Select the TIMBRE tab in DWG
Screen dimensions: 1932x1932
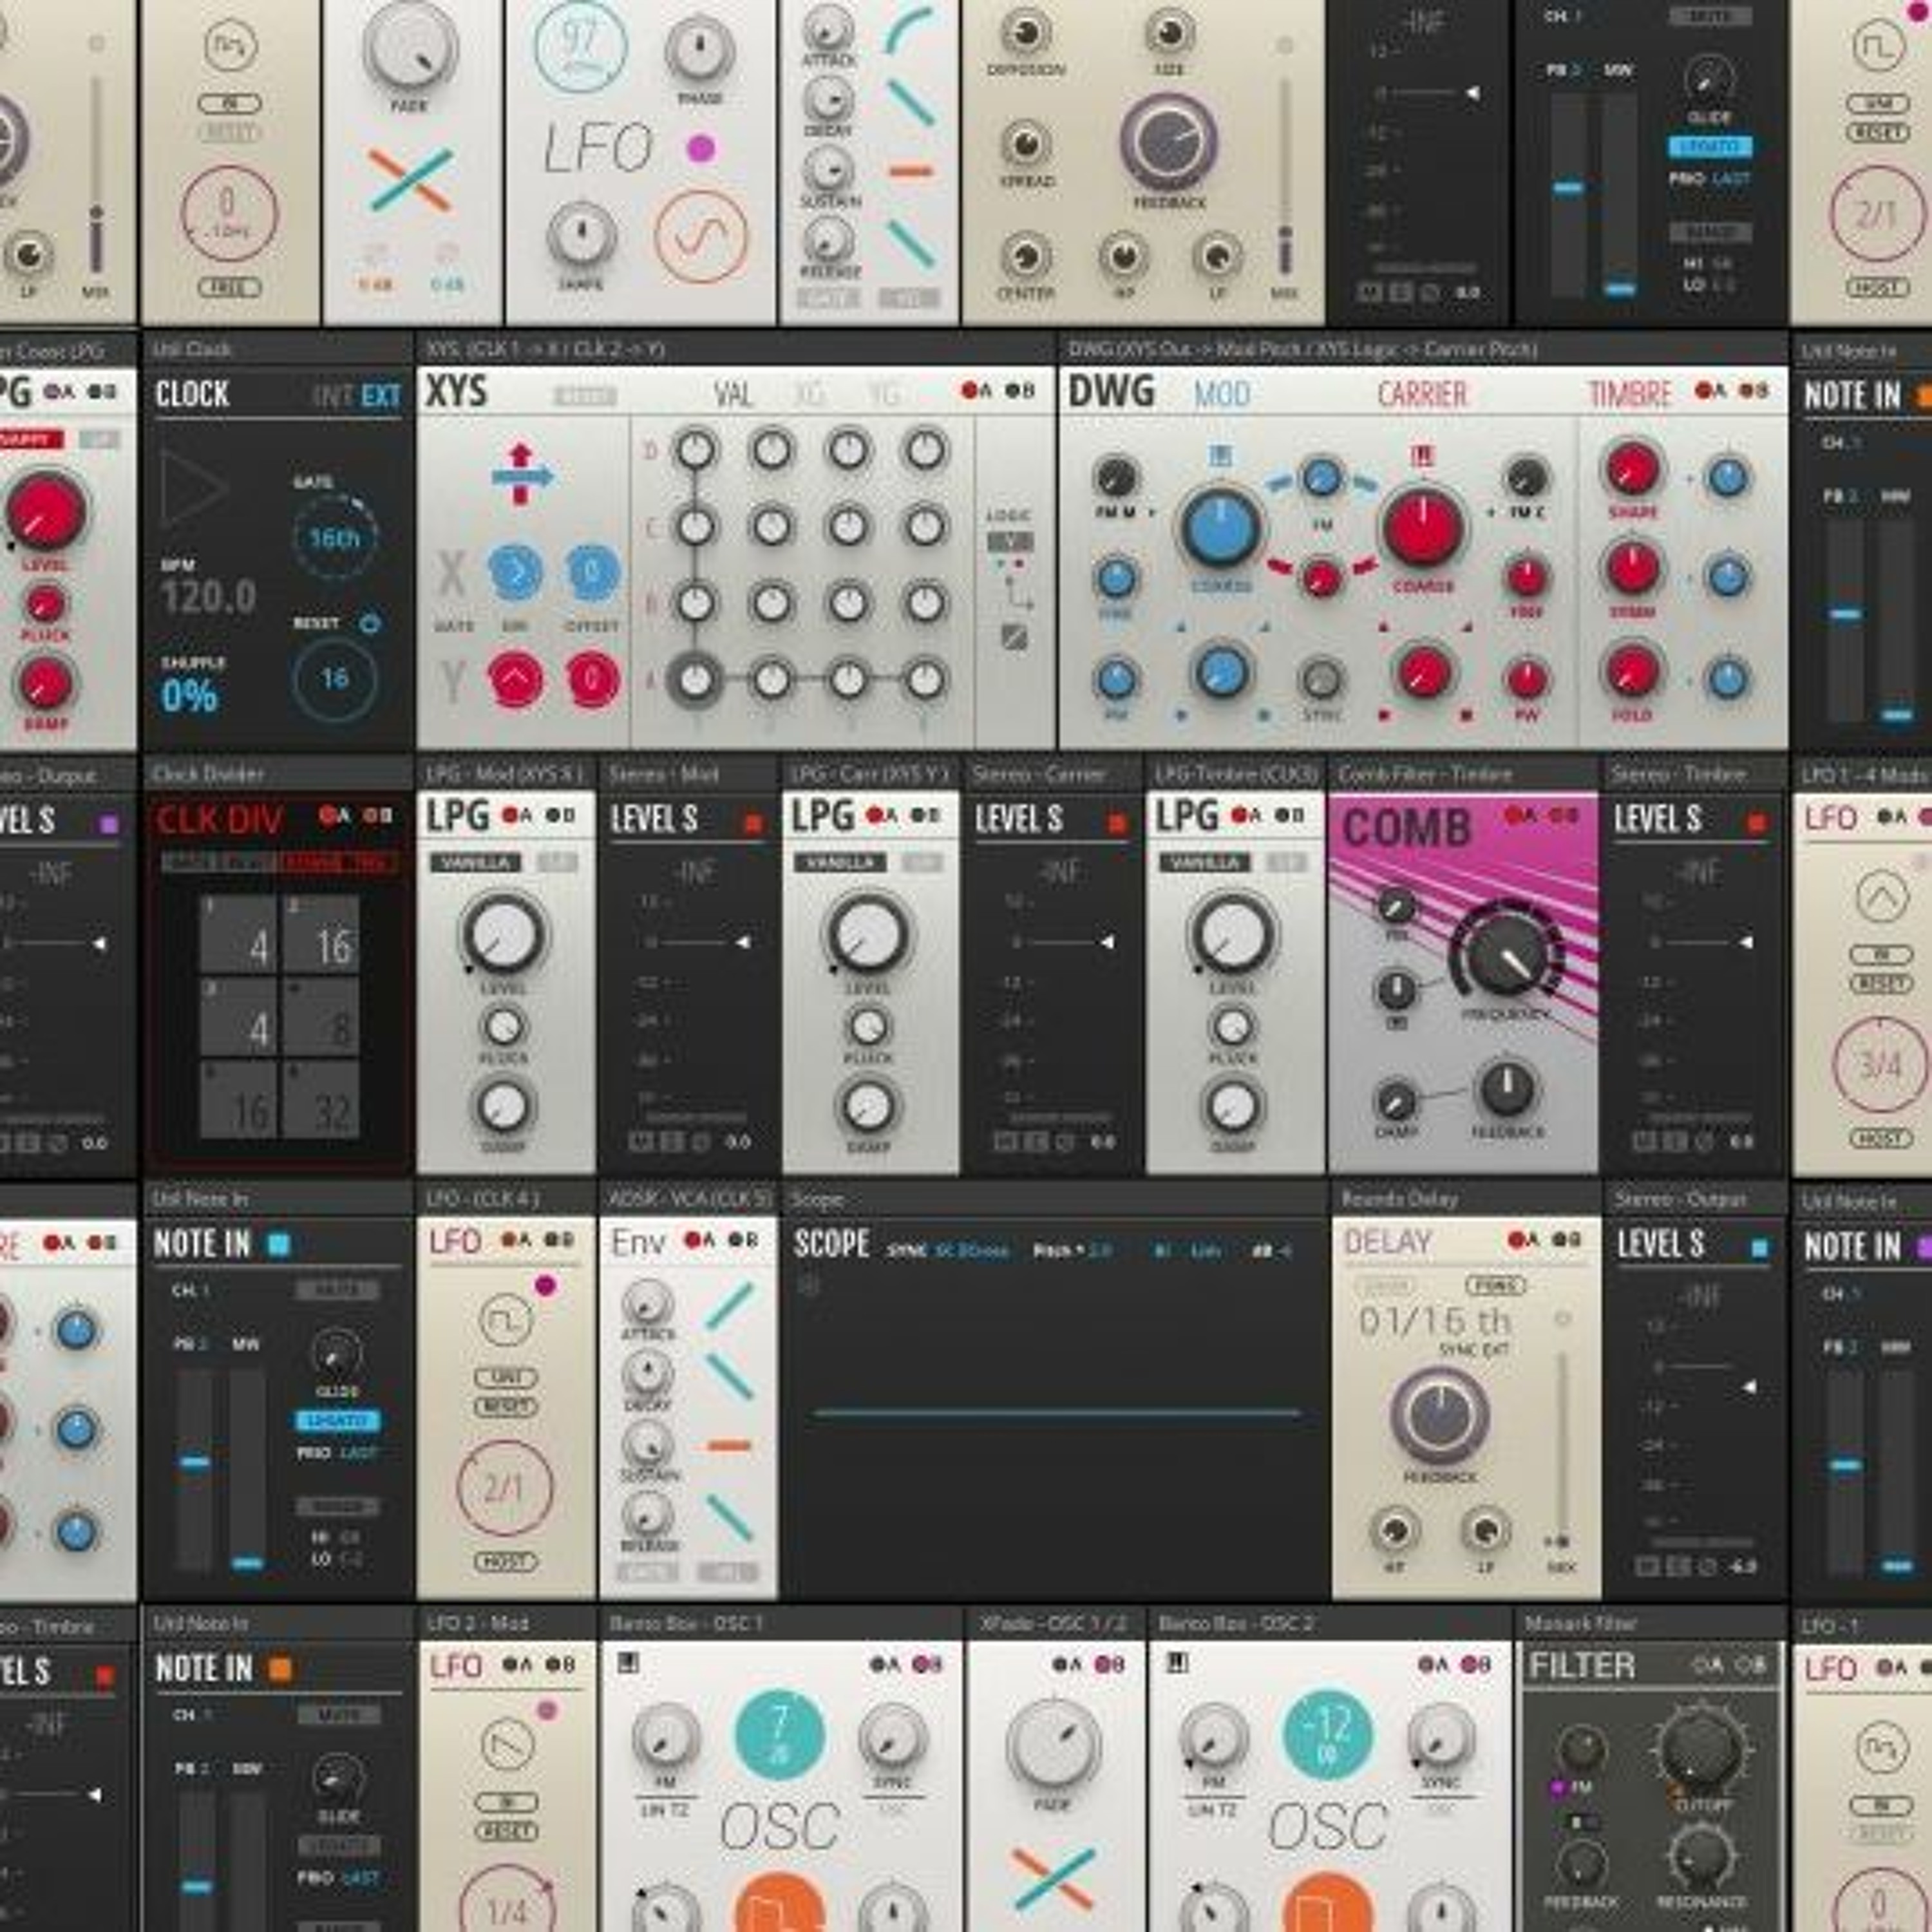pos(1630,394)
